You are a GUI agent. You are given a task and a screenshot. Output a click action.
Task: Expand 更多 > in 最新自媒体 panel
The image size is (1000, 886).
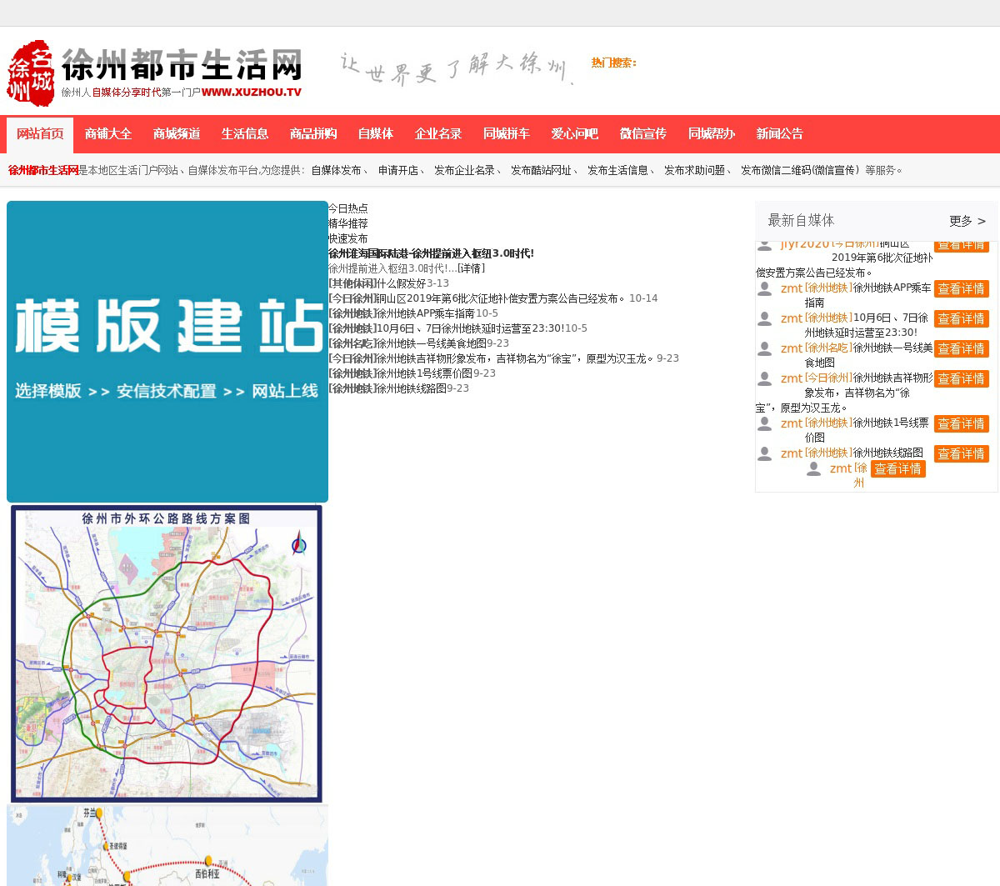pyautogui.click(x=967, y=221)
